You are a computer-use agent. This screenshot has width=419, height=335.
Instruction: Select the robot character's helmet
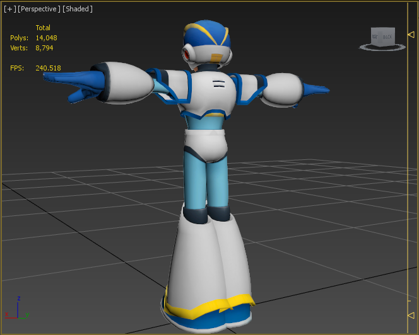click(206, 42)
